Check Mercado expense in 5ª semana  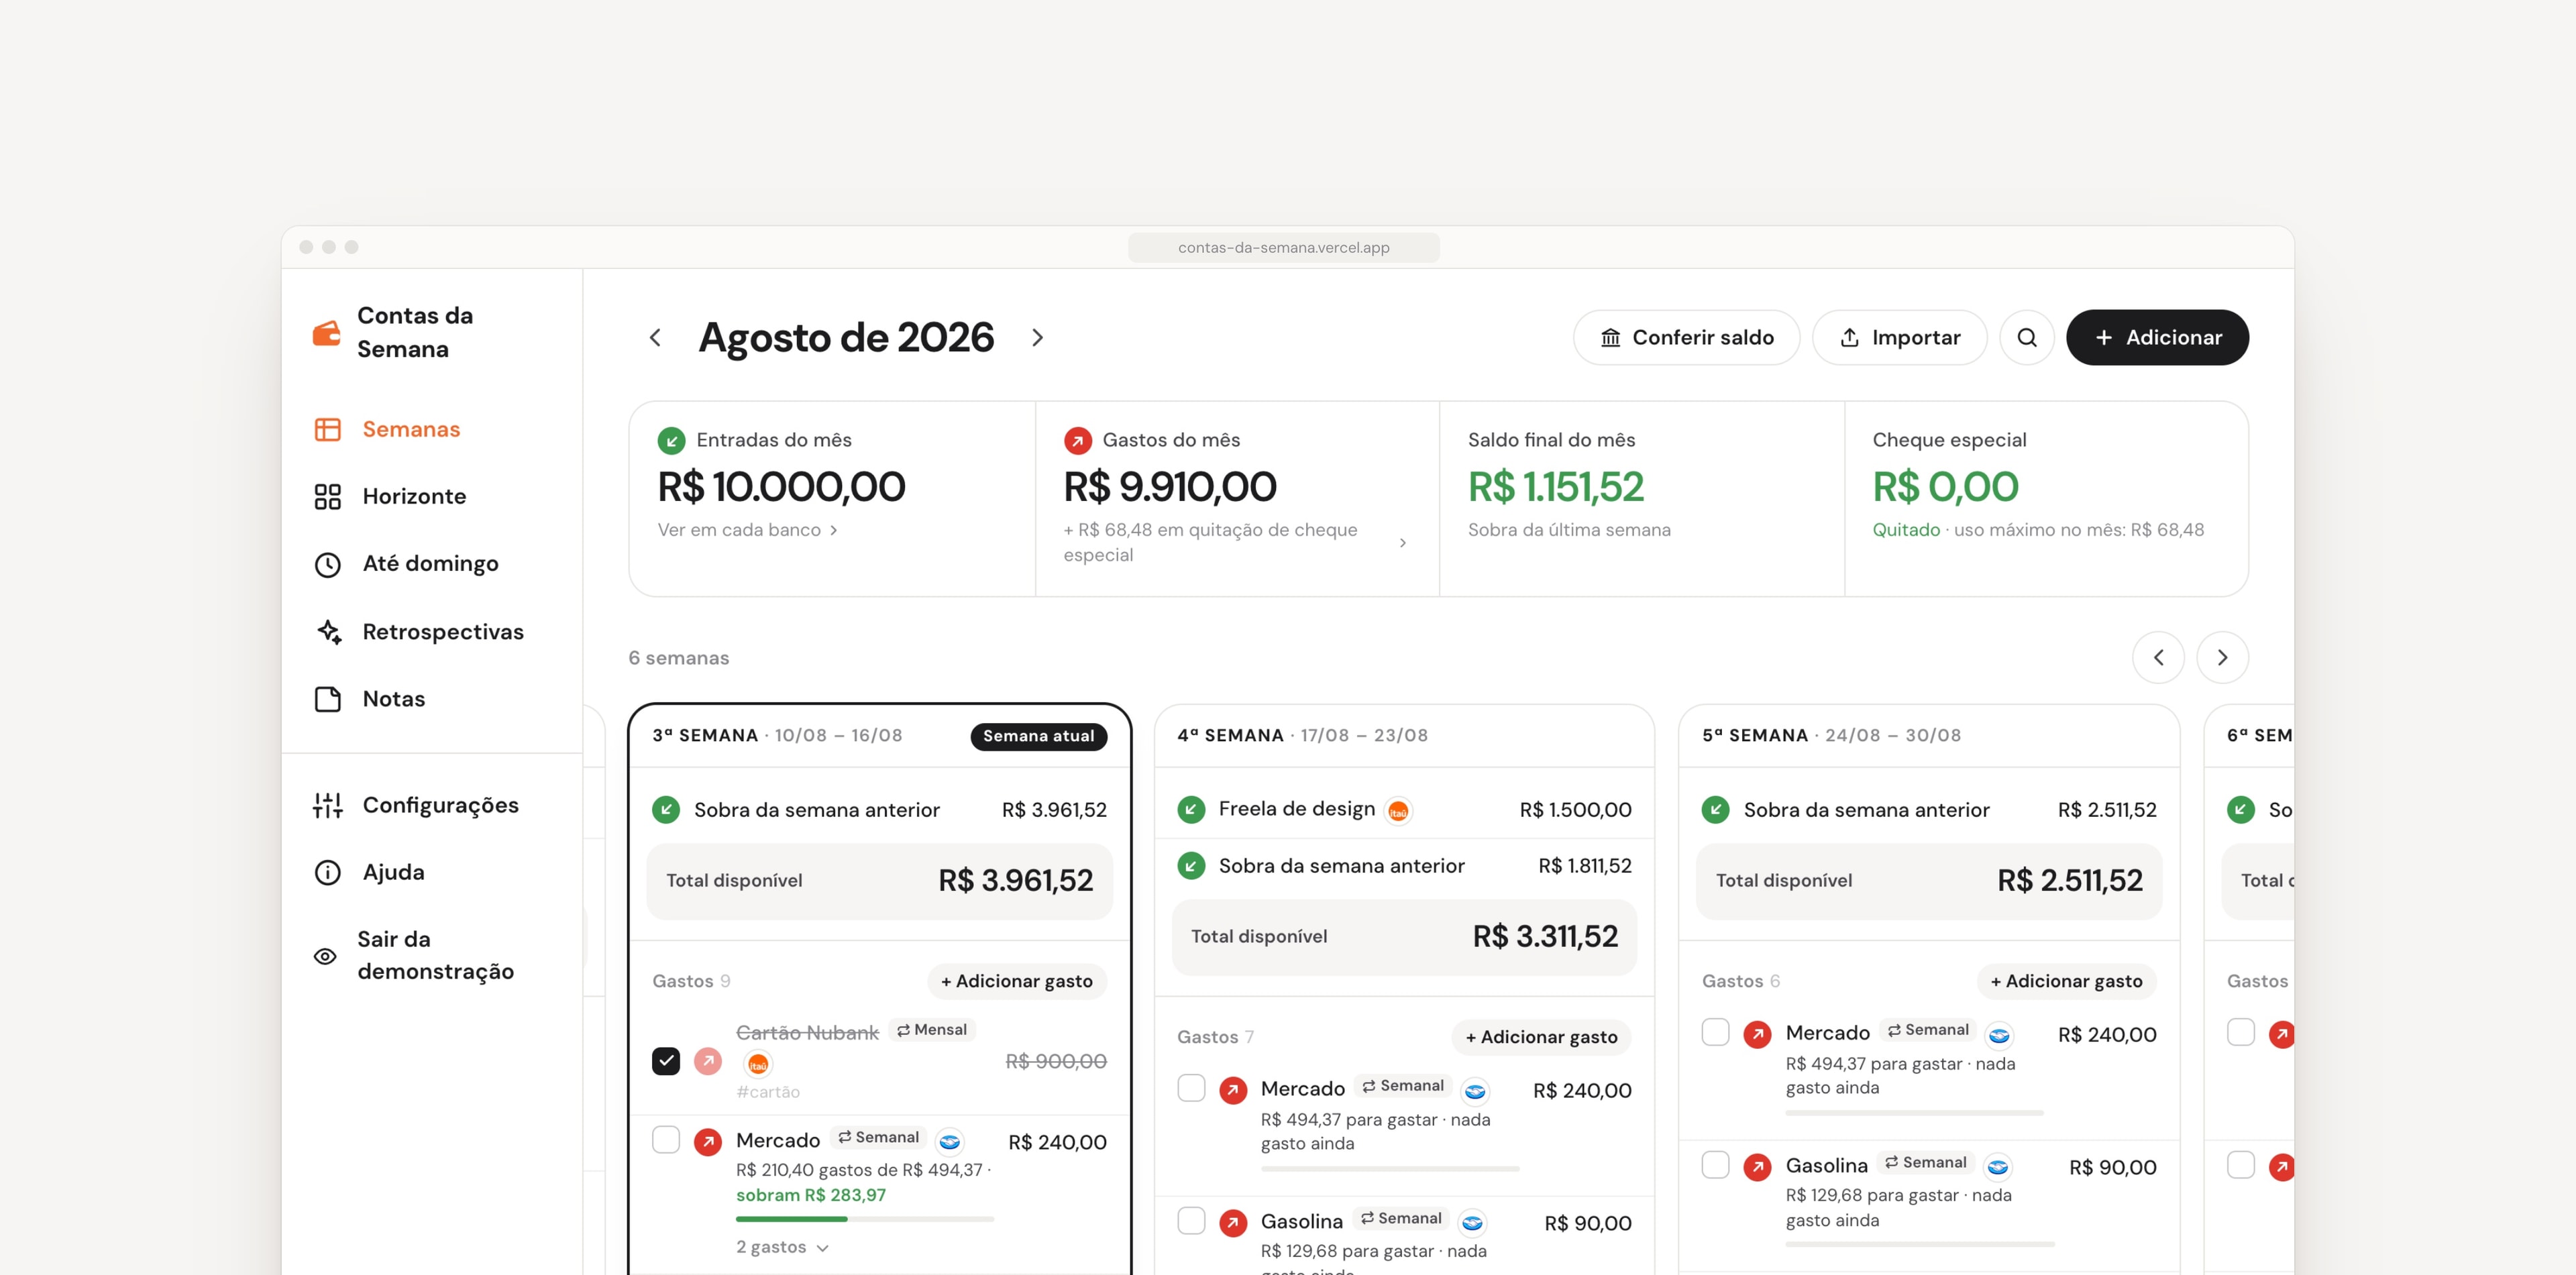pos(1715,1032)
